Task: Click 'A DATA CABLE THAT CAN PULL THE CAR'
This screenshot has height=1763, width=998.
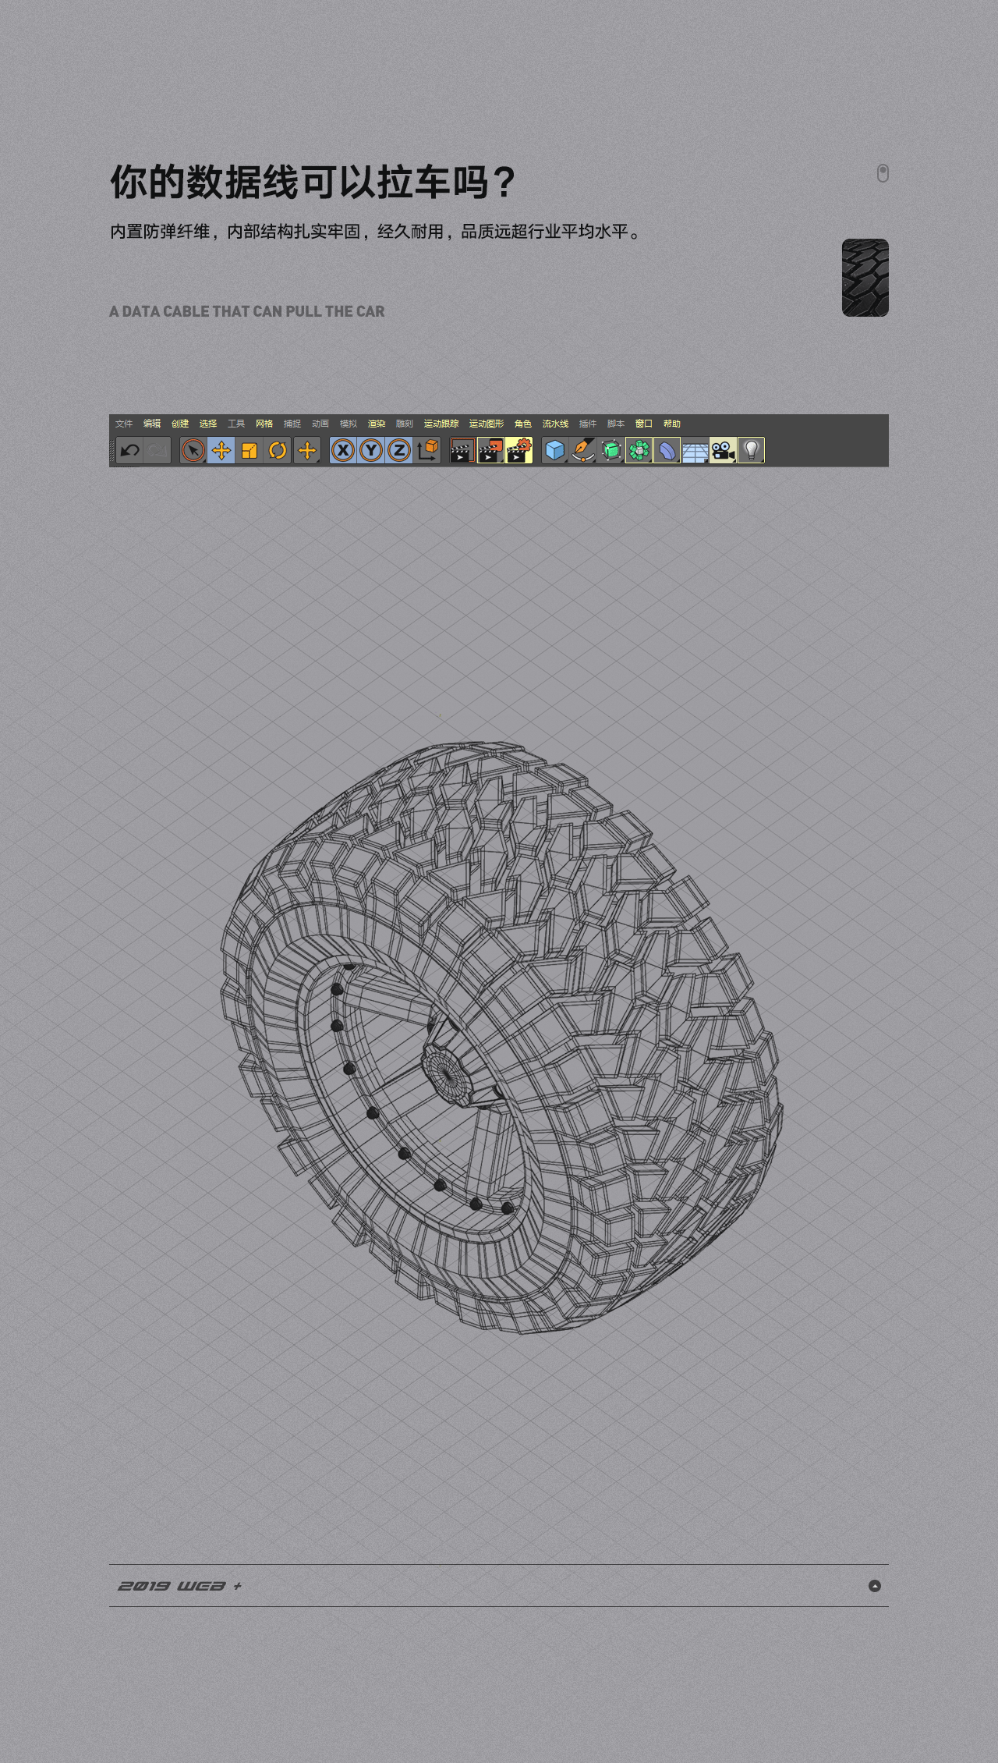Action: pos(247,311)
